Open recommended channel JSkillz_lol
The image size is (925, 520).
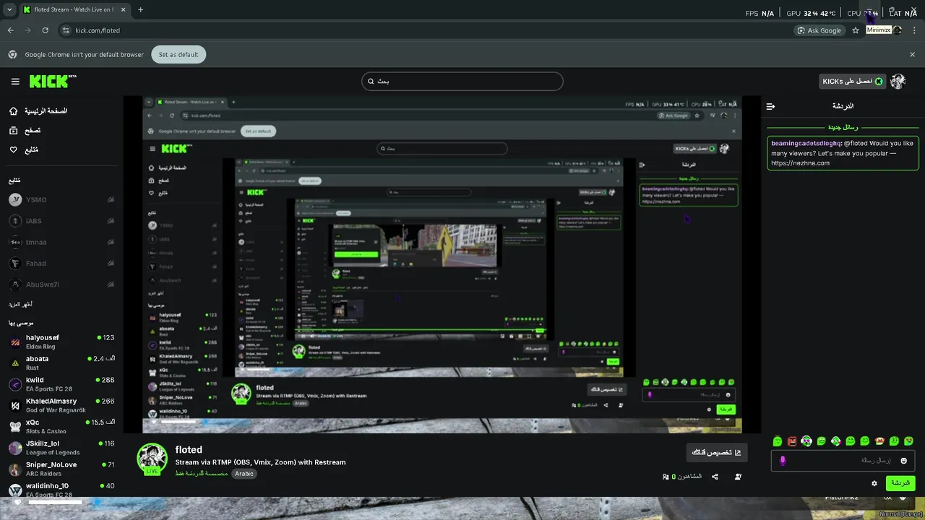(x=61, y=447)
